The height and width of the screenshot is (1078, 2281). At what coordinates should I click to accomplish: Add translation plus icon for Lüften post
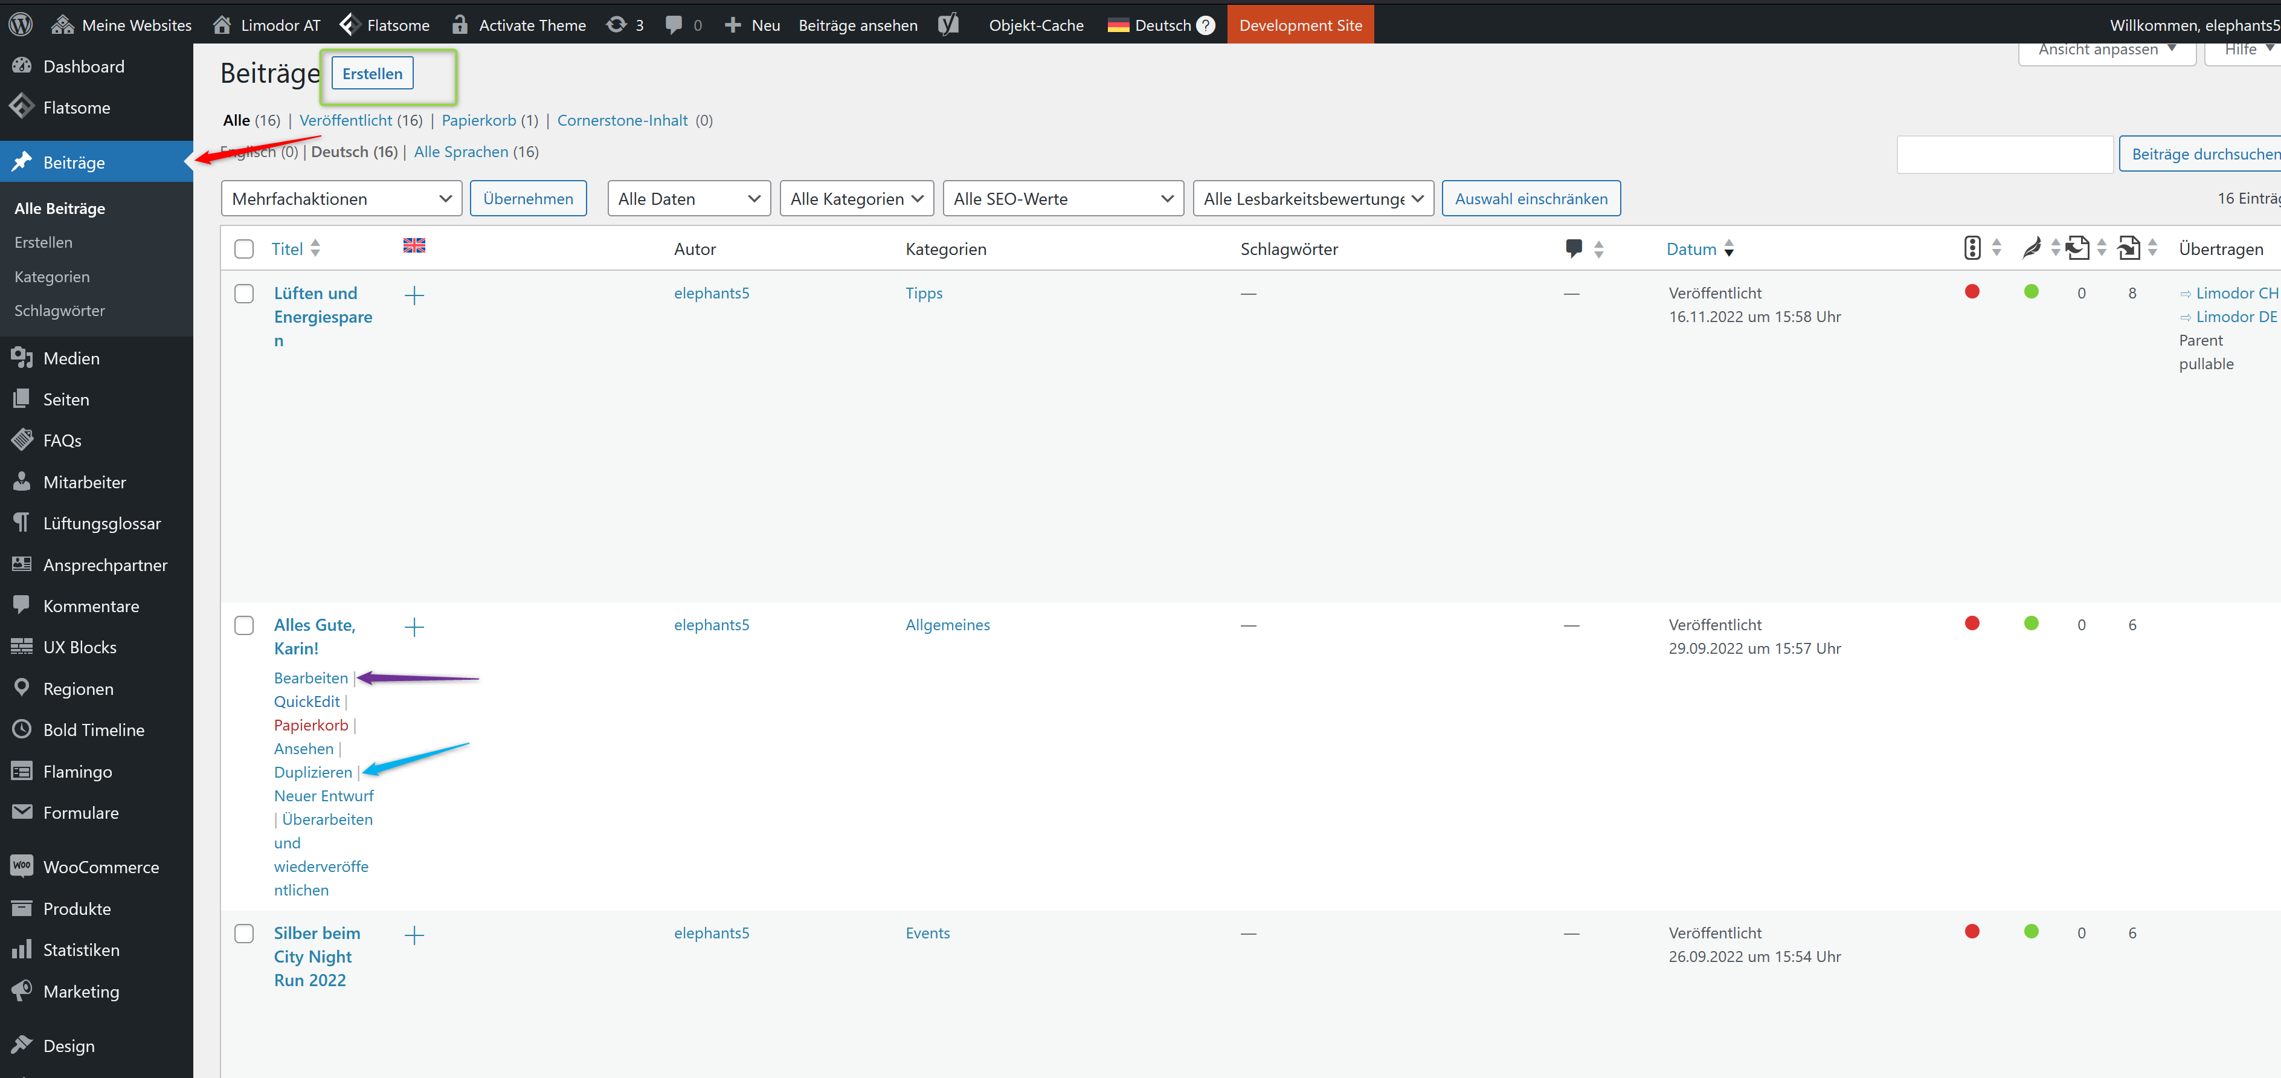point(414,295)
